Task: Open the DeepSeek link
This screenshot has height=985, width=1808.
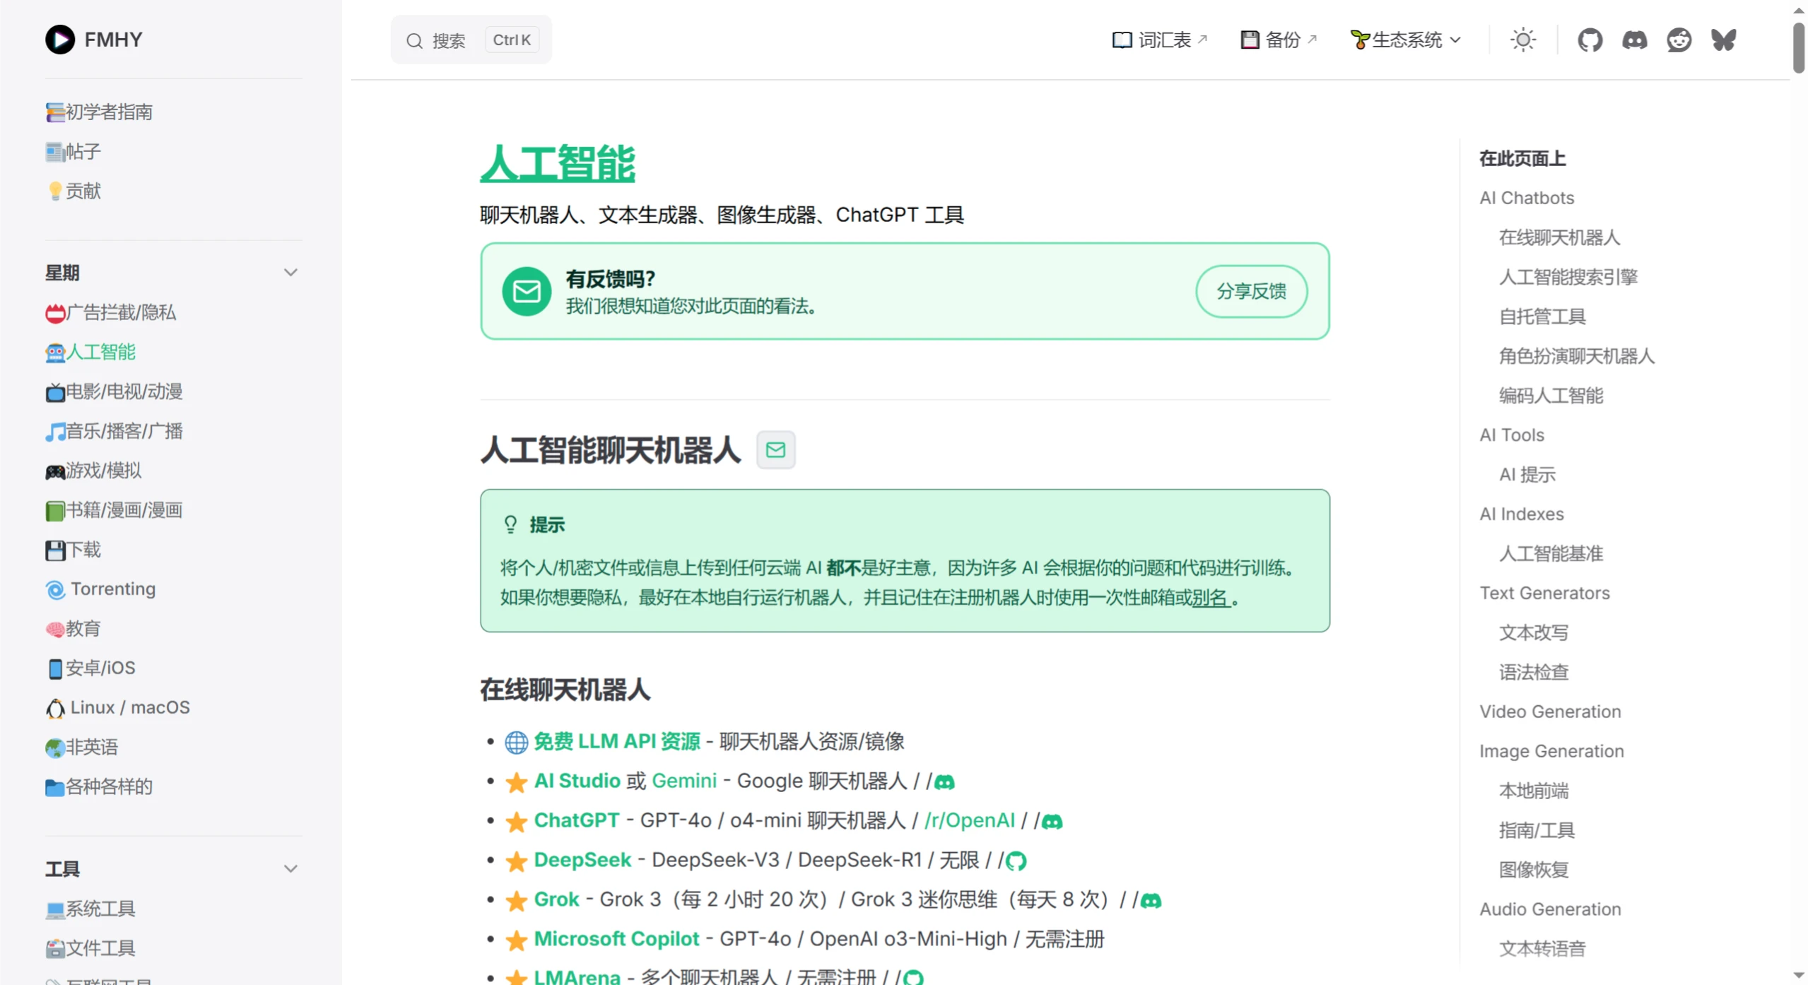Action: coord(582,861)
